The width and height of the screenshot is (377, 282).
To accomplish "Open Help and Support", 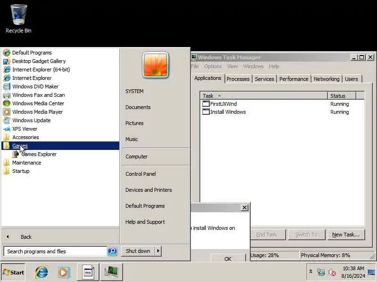I will (145, 222).
